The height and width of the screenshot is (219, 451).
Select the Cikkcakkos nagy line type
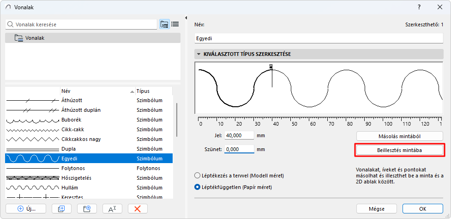[x=89, y=139]
